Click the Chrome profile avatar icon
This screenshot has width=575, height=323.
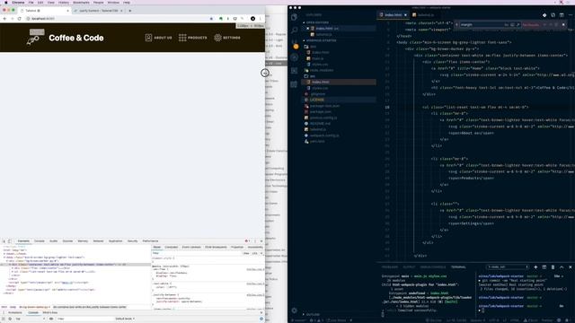pos(252,18)
